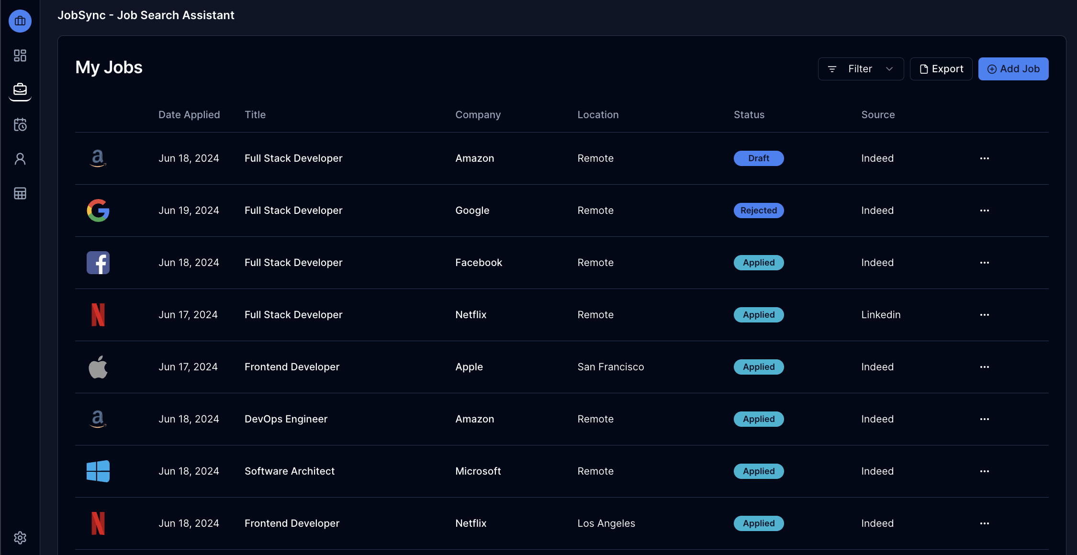Open actions menu for Facebook row
Screen dimensions: 1077x555
point(985,263)
